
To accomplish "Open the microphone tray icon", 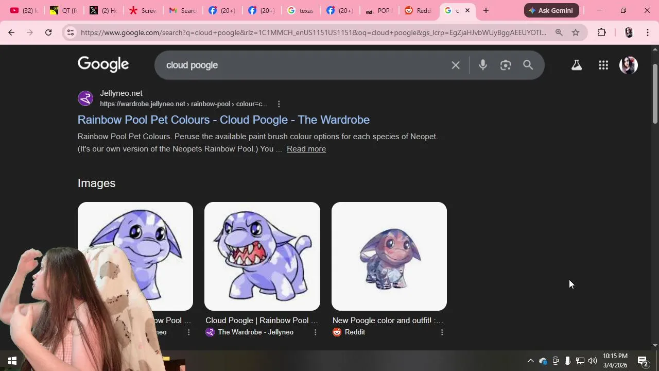I will pos(567,361).
